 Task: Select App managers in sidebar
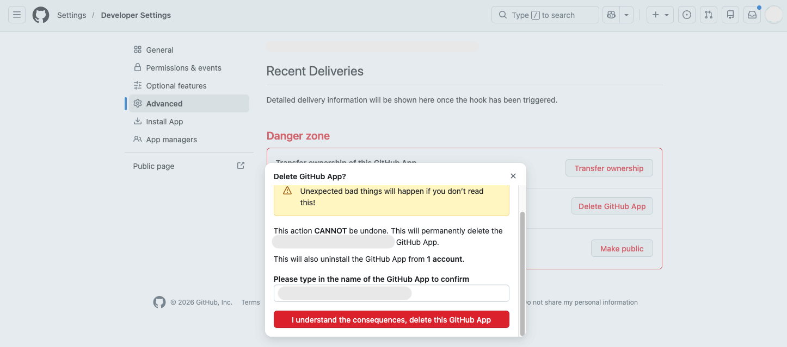[x=189, y=140]
